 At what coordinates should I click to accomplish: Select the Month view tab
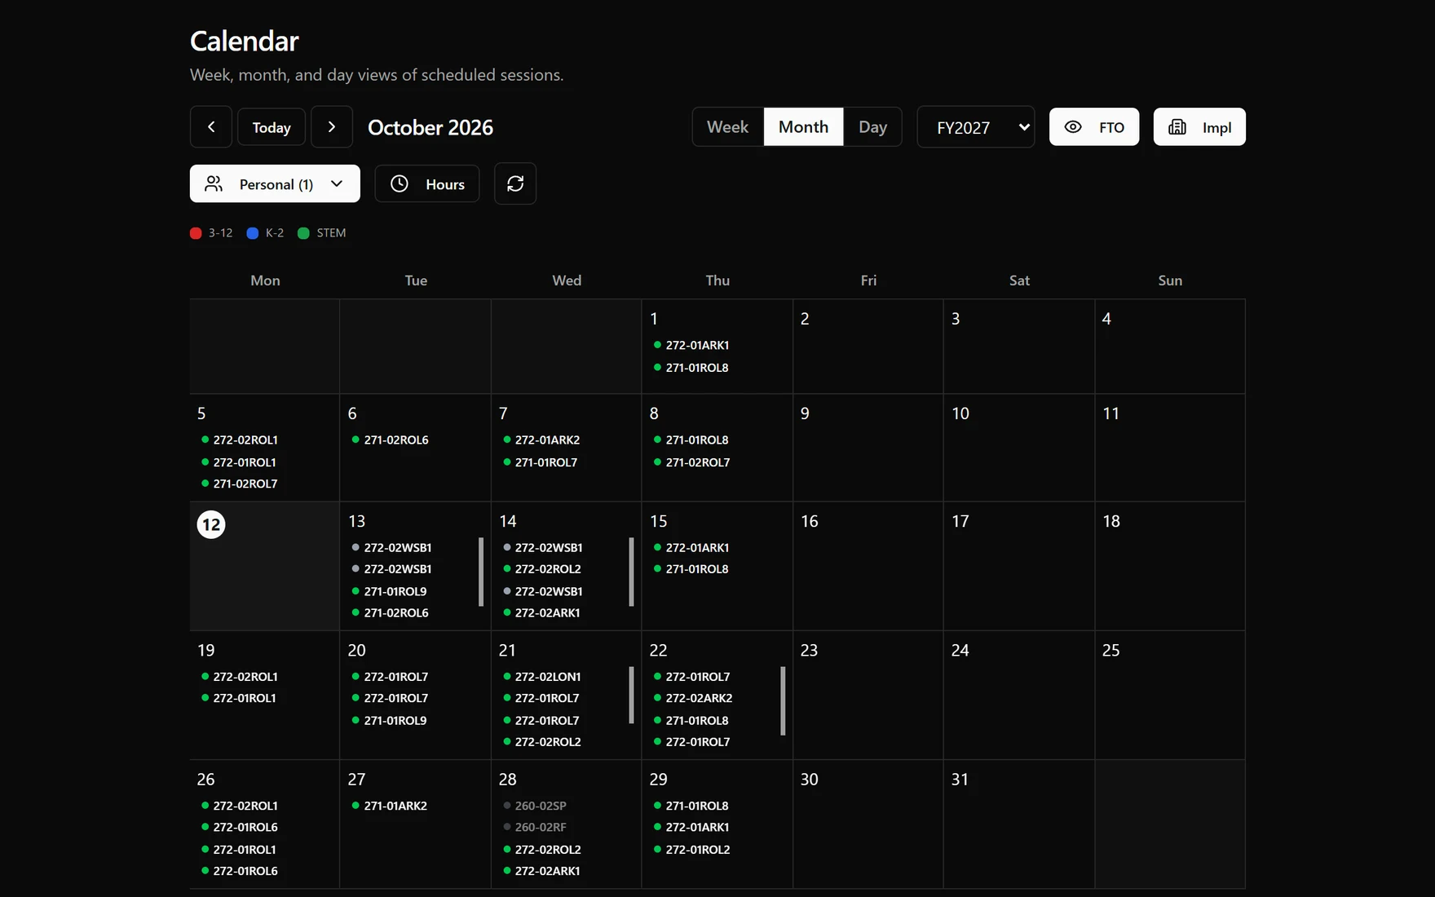803,127
